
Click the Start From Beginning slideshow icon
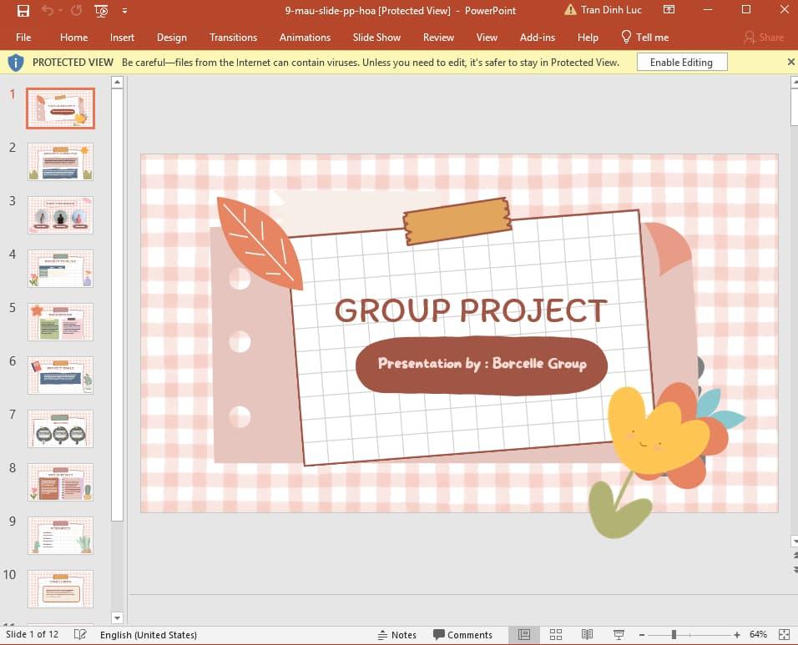click(x=100, y=11)
